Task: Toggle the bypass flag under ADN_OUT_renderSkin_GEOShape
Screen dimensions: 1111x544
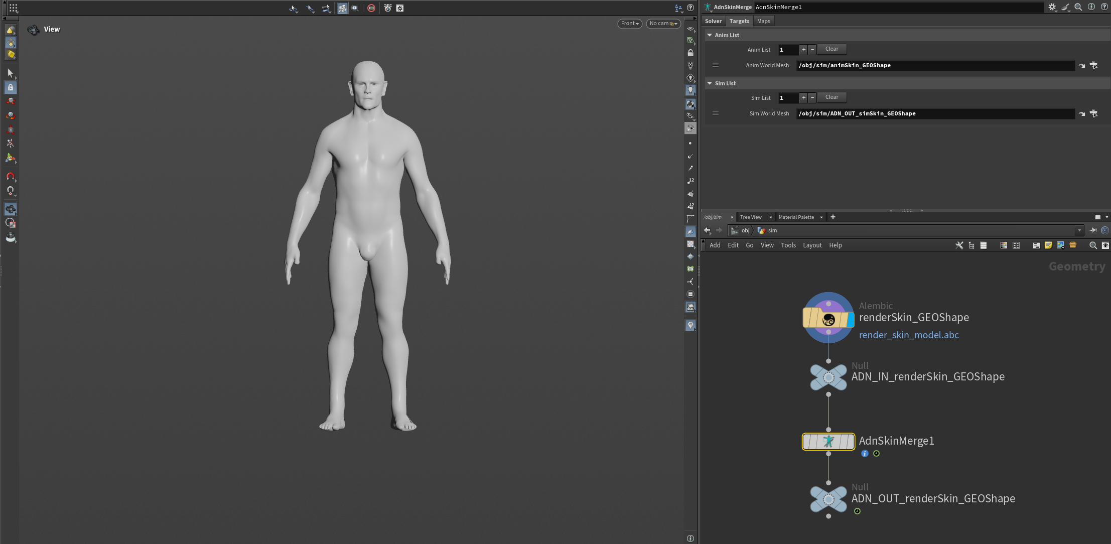Action: tap(857, 511)
